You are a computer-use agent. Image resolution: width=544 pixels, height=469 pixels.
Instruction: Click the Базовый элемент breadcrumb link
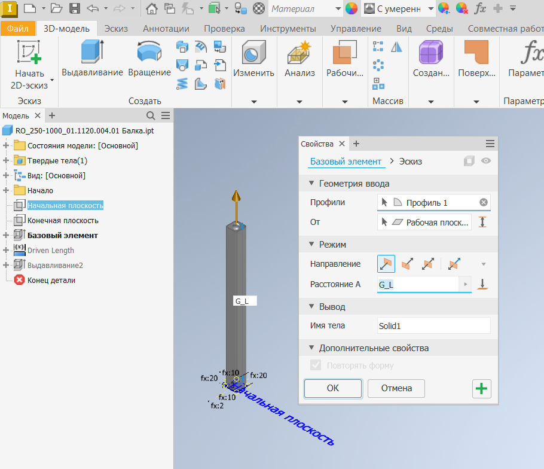pyautogui.click(x=346, y=162)
